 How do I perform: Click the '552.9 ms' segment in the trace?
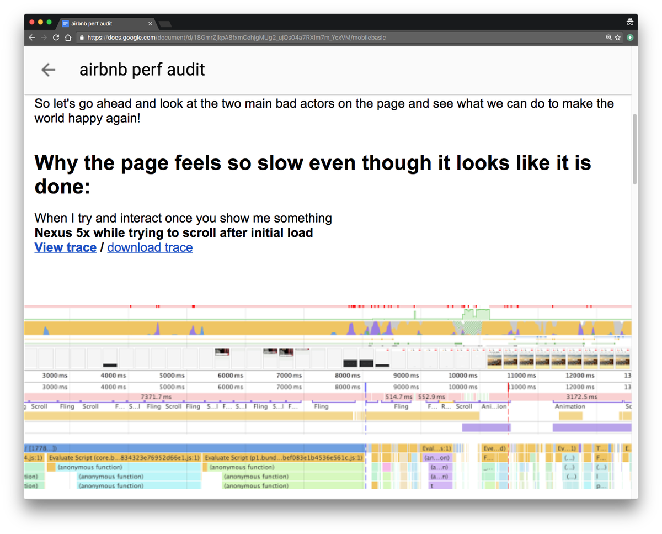(x=431, y=396)
